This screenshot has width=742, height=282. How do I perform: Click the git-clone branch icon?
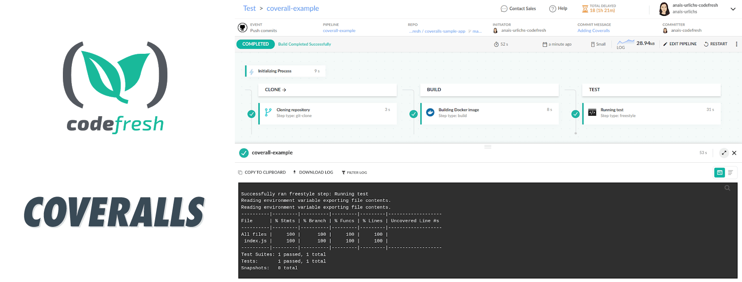pos(268,113)
